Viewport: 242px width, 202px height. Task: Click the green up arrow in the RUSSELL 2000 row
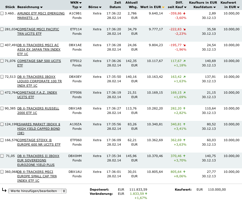pyautogui.click(x=185, y=108)
